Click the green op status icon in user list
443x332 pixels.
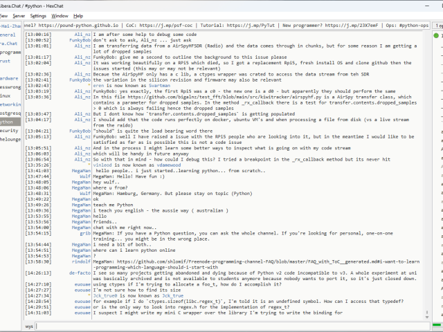click(x=437, y=35)
